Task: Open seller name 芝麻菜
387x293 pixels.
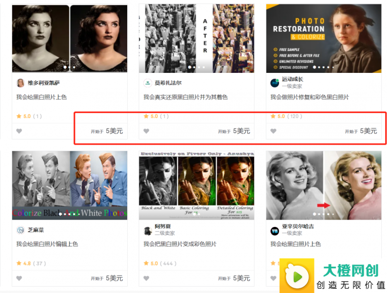Action: [x=36, y=230]
